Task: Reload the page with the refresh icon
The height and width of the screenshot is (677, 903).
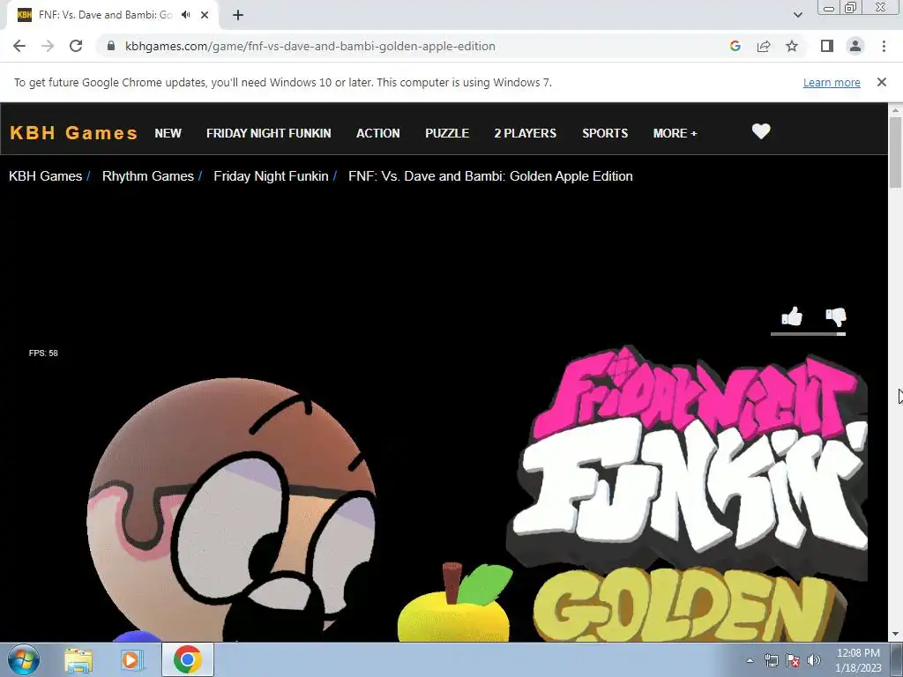Action: (76, 46)
